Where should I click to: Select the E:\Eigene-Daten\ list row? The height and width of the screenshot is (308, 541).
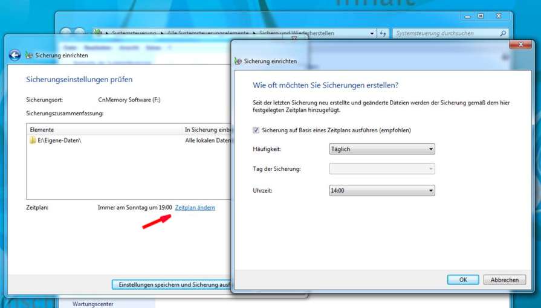point(128,140)
